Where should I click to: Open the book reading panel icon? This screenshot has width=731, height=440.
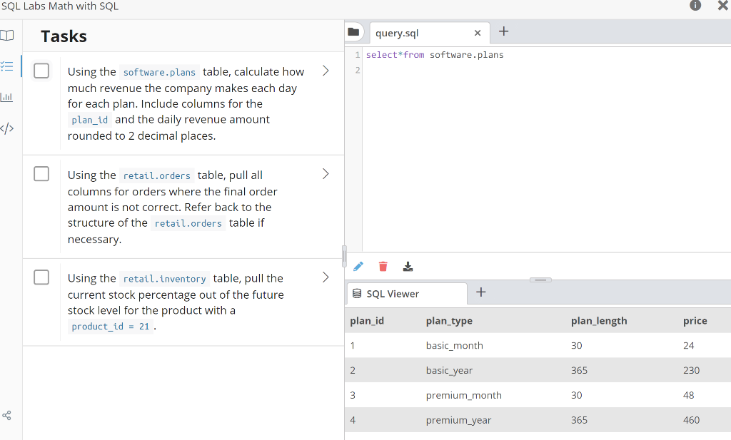coord(6,36)
